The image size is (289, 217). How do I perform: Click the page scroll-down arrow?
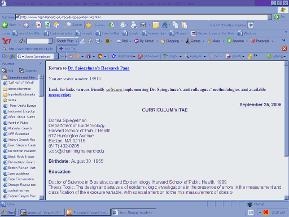pos(286,198)
